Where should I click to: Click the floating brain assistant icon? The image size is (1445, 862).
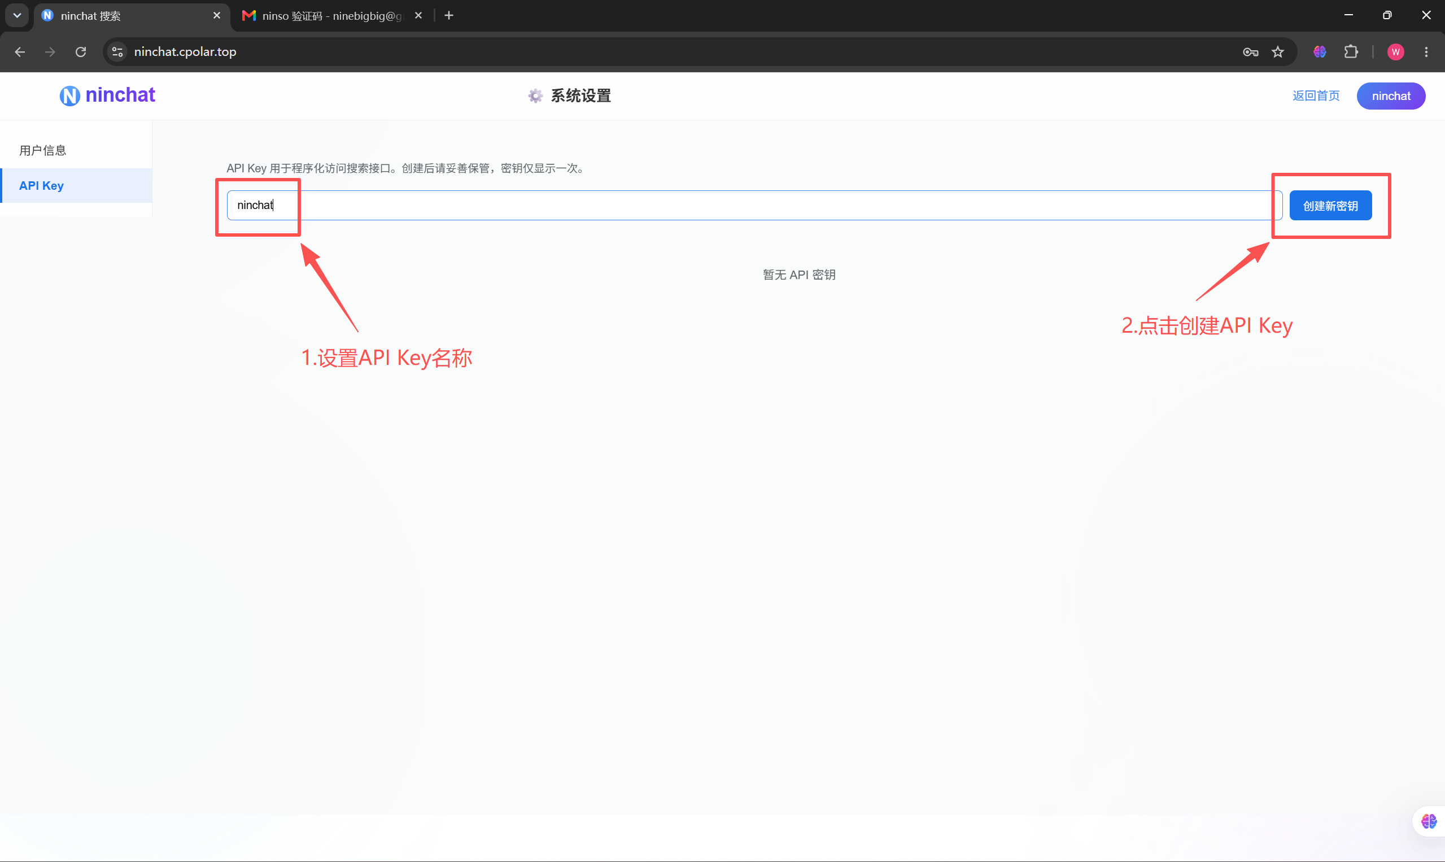[1428, 821]
